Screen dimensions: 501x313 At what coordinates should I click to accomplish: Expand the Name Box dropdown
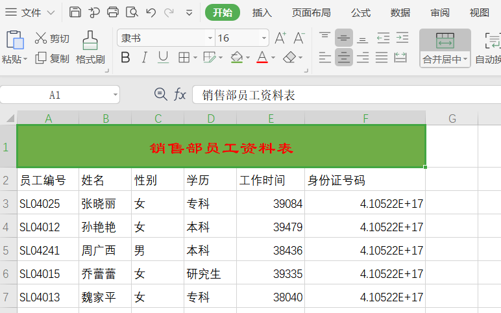116,95
